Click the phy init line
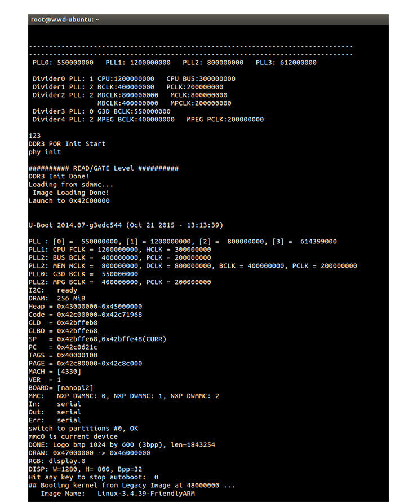The image size is (417, 502). tap(45, 152)
